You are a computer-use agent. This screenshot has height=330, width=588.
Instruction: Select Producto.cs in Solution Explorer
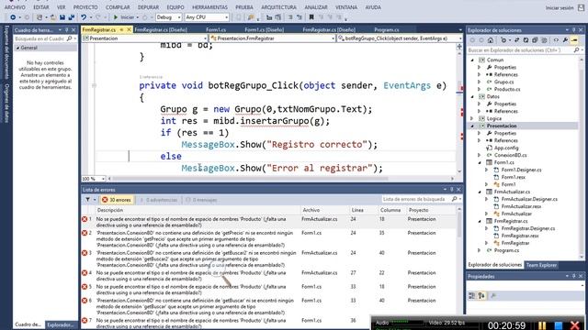[x=506, y=90]
